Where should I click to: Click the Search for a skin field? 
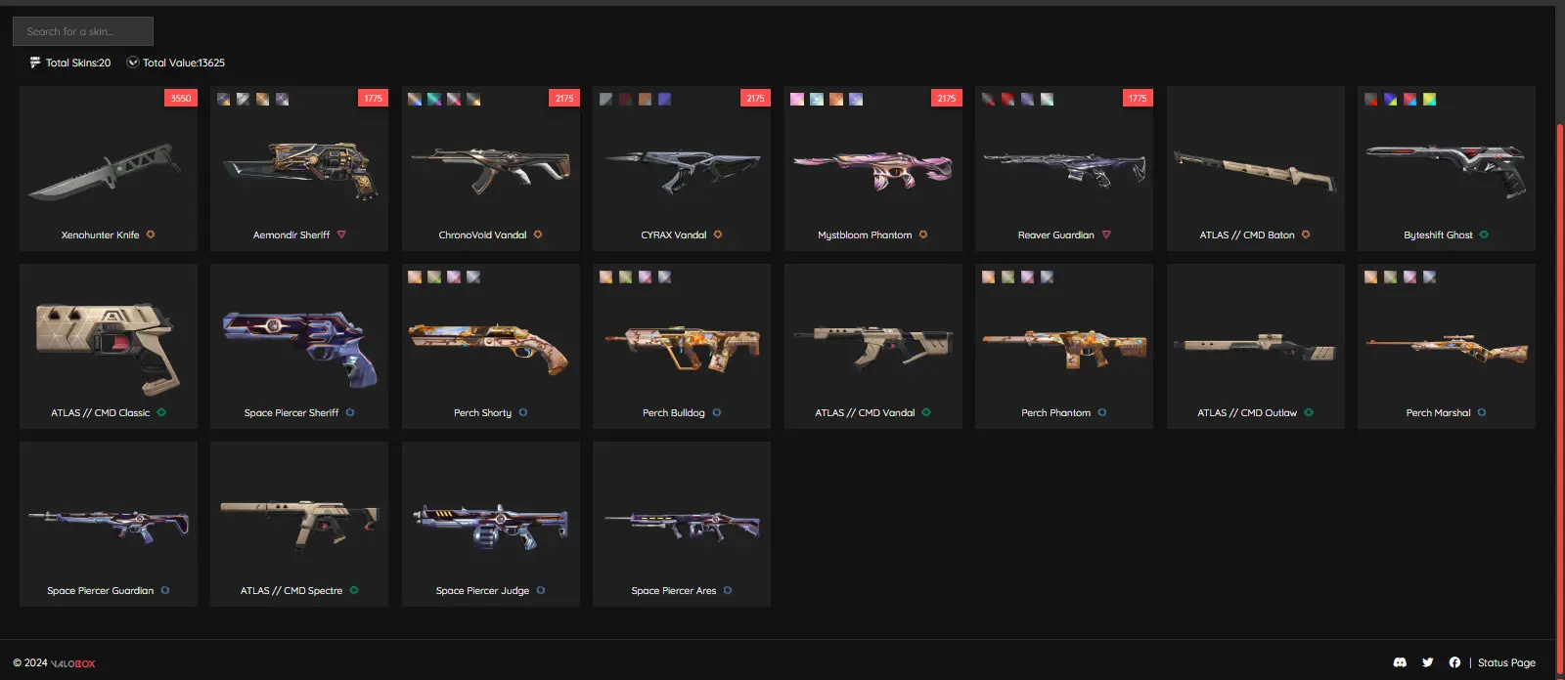83,31
